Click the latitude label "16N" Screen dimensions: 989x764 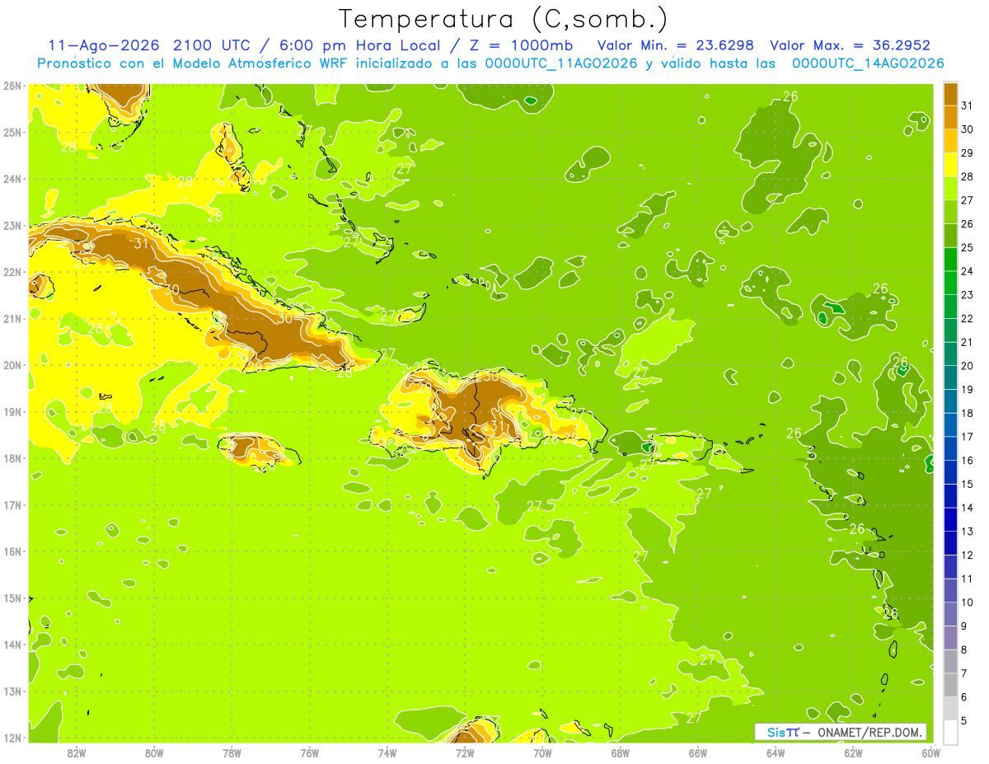point(12,551)
